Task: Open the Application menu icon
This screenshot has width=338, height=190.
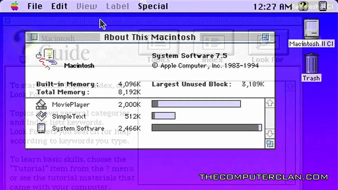Action: click(323, 6)
